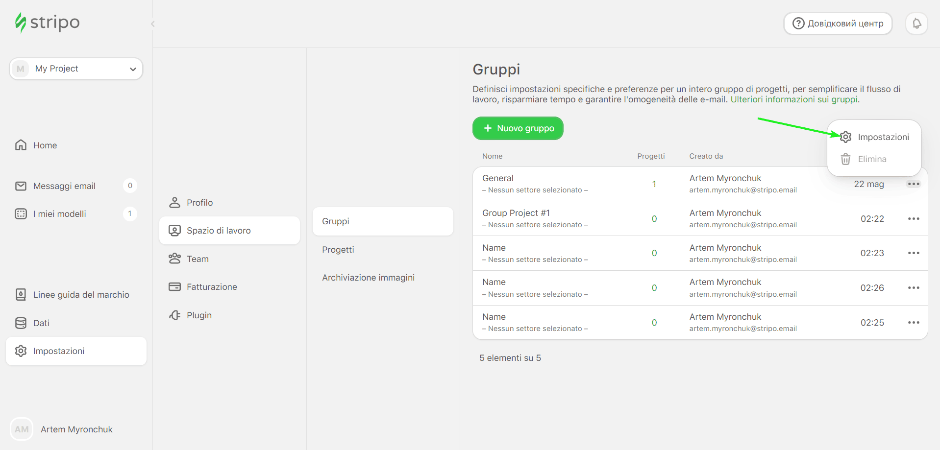Open the Ulteriori informazioni sui gruppi link
This screenshot has height=450, width=940.
pyautogui.click(x=794, y=99)
